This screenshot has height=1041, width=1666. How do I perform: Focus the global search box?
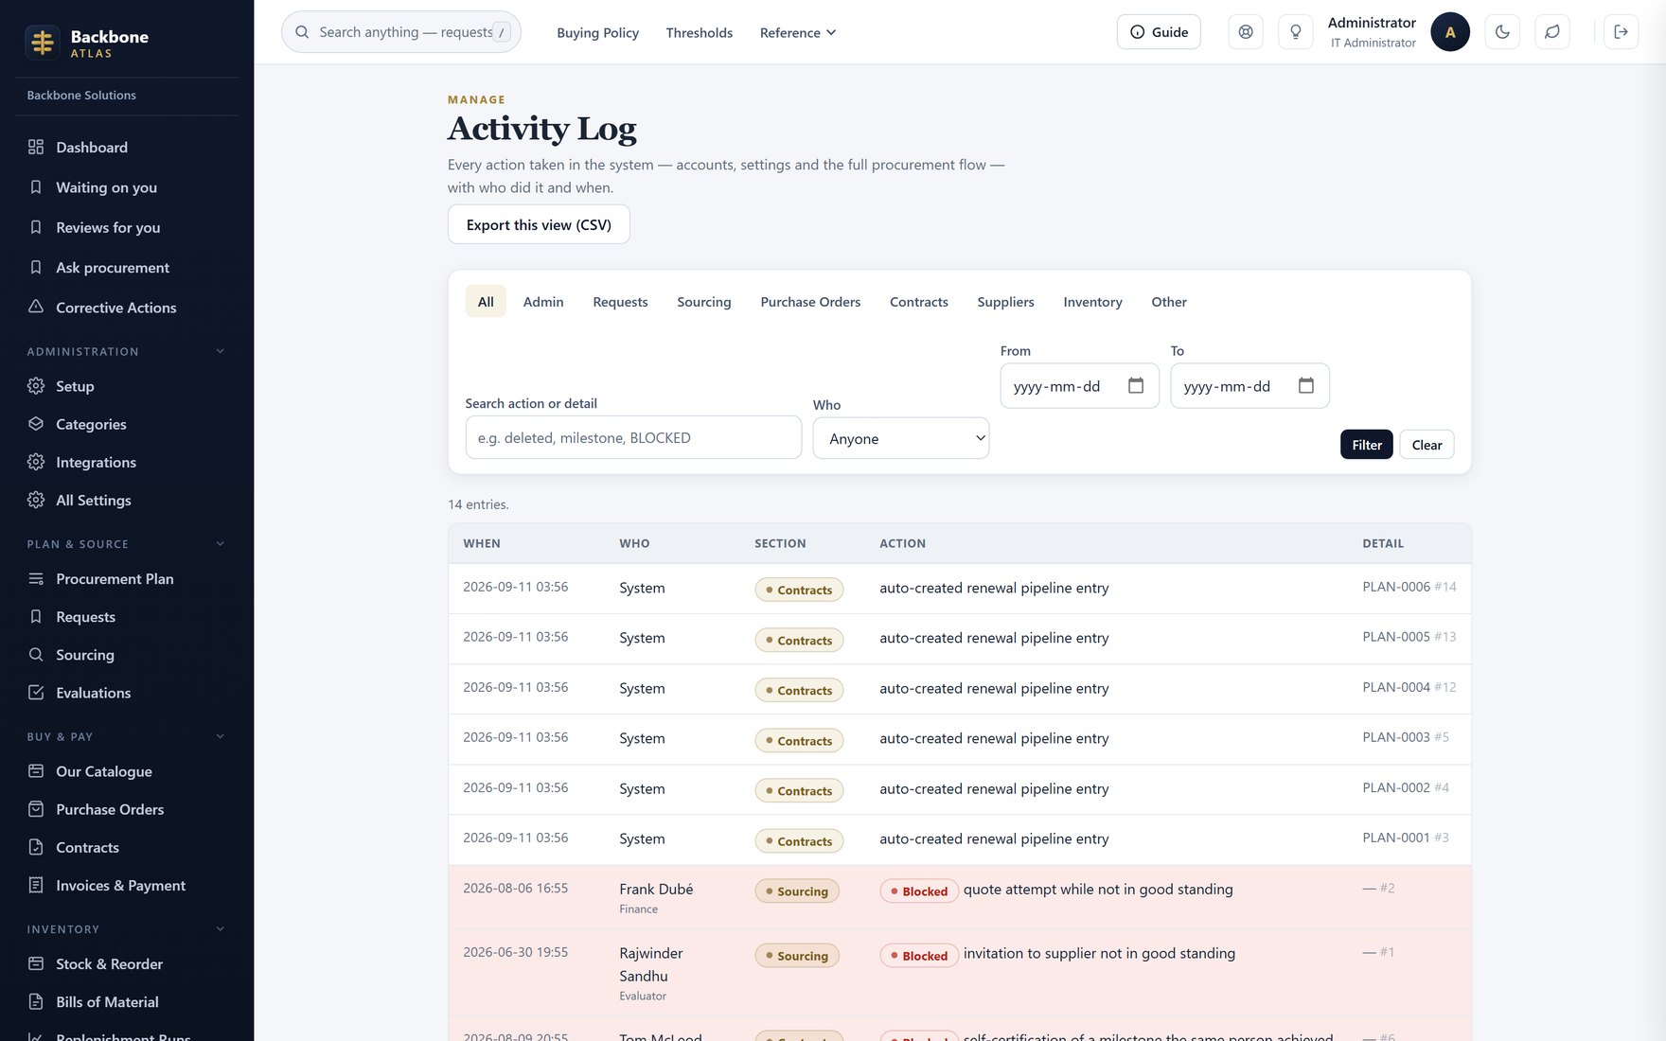point(400,32)
